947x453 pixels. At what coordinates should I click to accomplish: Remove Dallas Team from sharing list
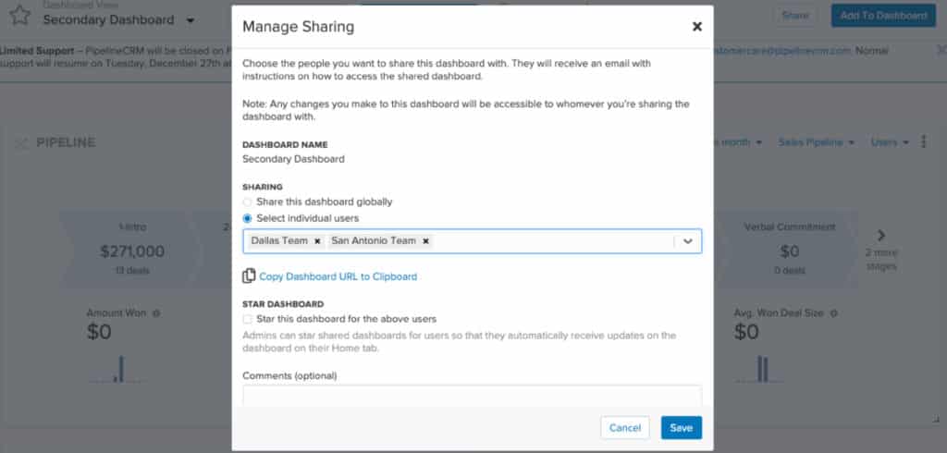click(317, 241)
